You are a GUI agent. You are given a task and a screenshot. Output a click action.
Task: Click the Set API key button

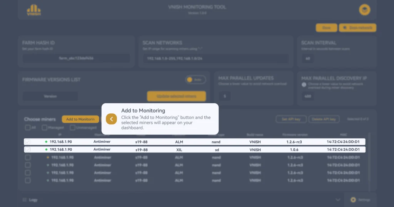coord(291,119)
